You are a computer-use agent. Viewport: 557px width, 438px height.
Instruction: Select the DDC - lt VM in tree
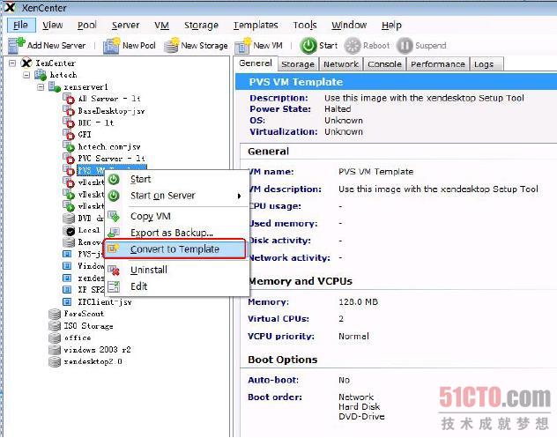pyautogui.click(x=95, y=122)
